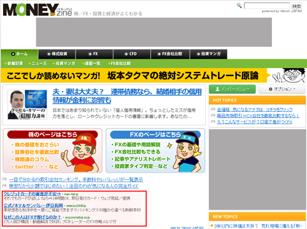The image size is (307, 229).
Task: Focus the site search input field
Action: (267, 6)
